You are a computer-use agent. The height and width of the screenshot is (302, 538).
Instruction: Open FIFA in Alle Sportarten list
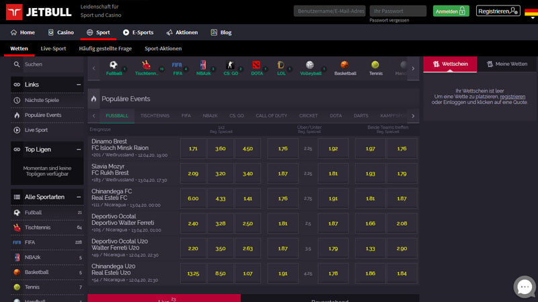coord(47,242)
